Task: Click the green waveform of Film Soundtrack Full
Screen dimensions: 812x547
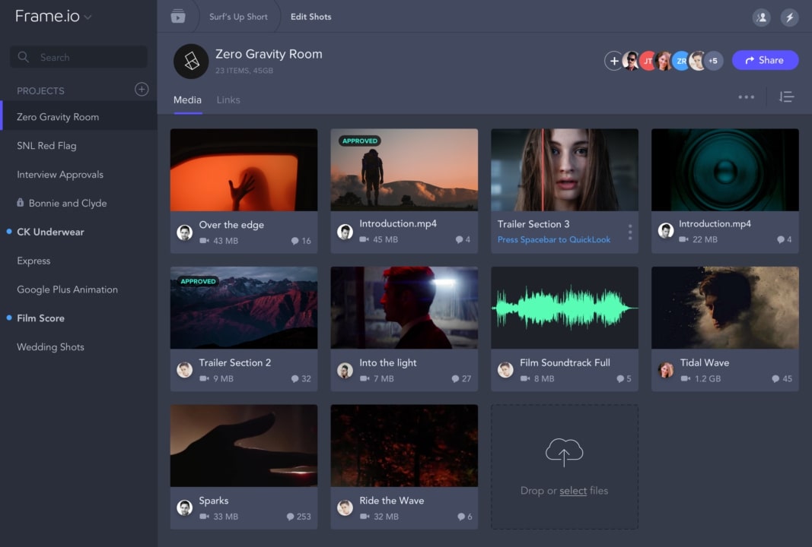Action: [564, 307]
